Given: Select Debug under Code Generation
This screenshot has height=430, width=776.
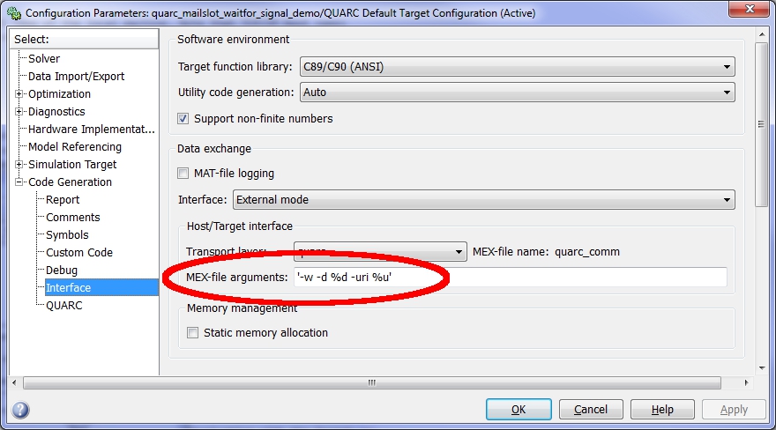Looking at the screenshot, I should [62, 271].
